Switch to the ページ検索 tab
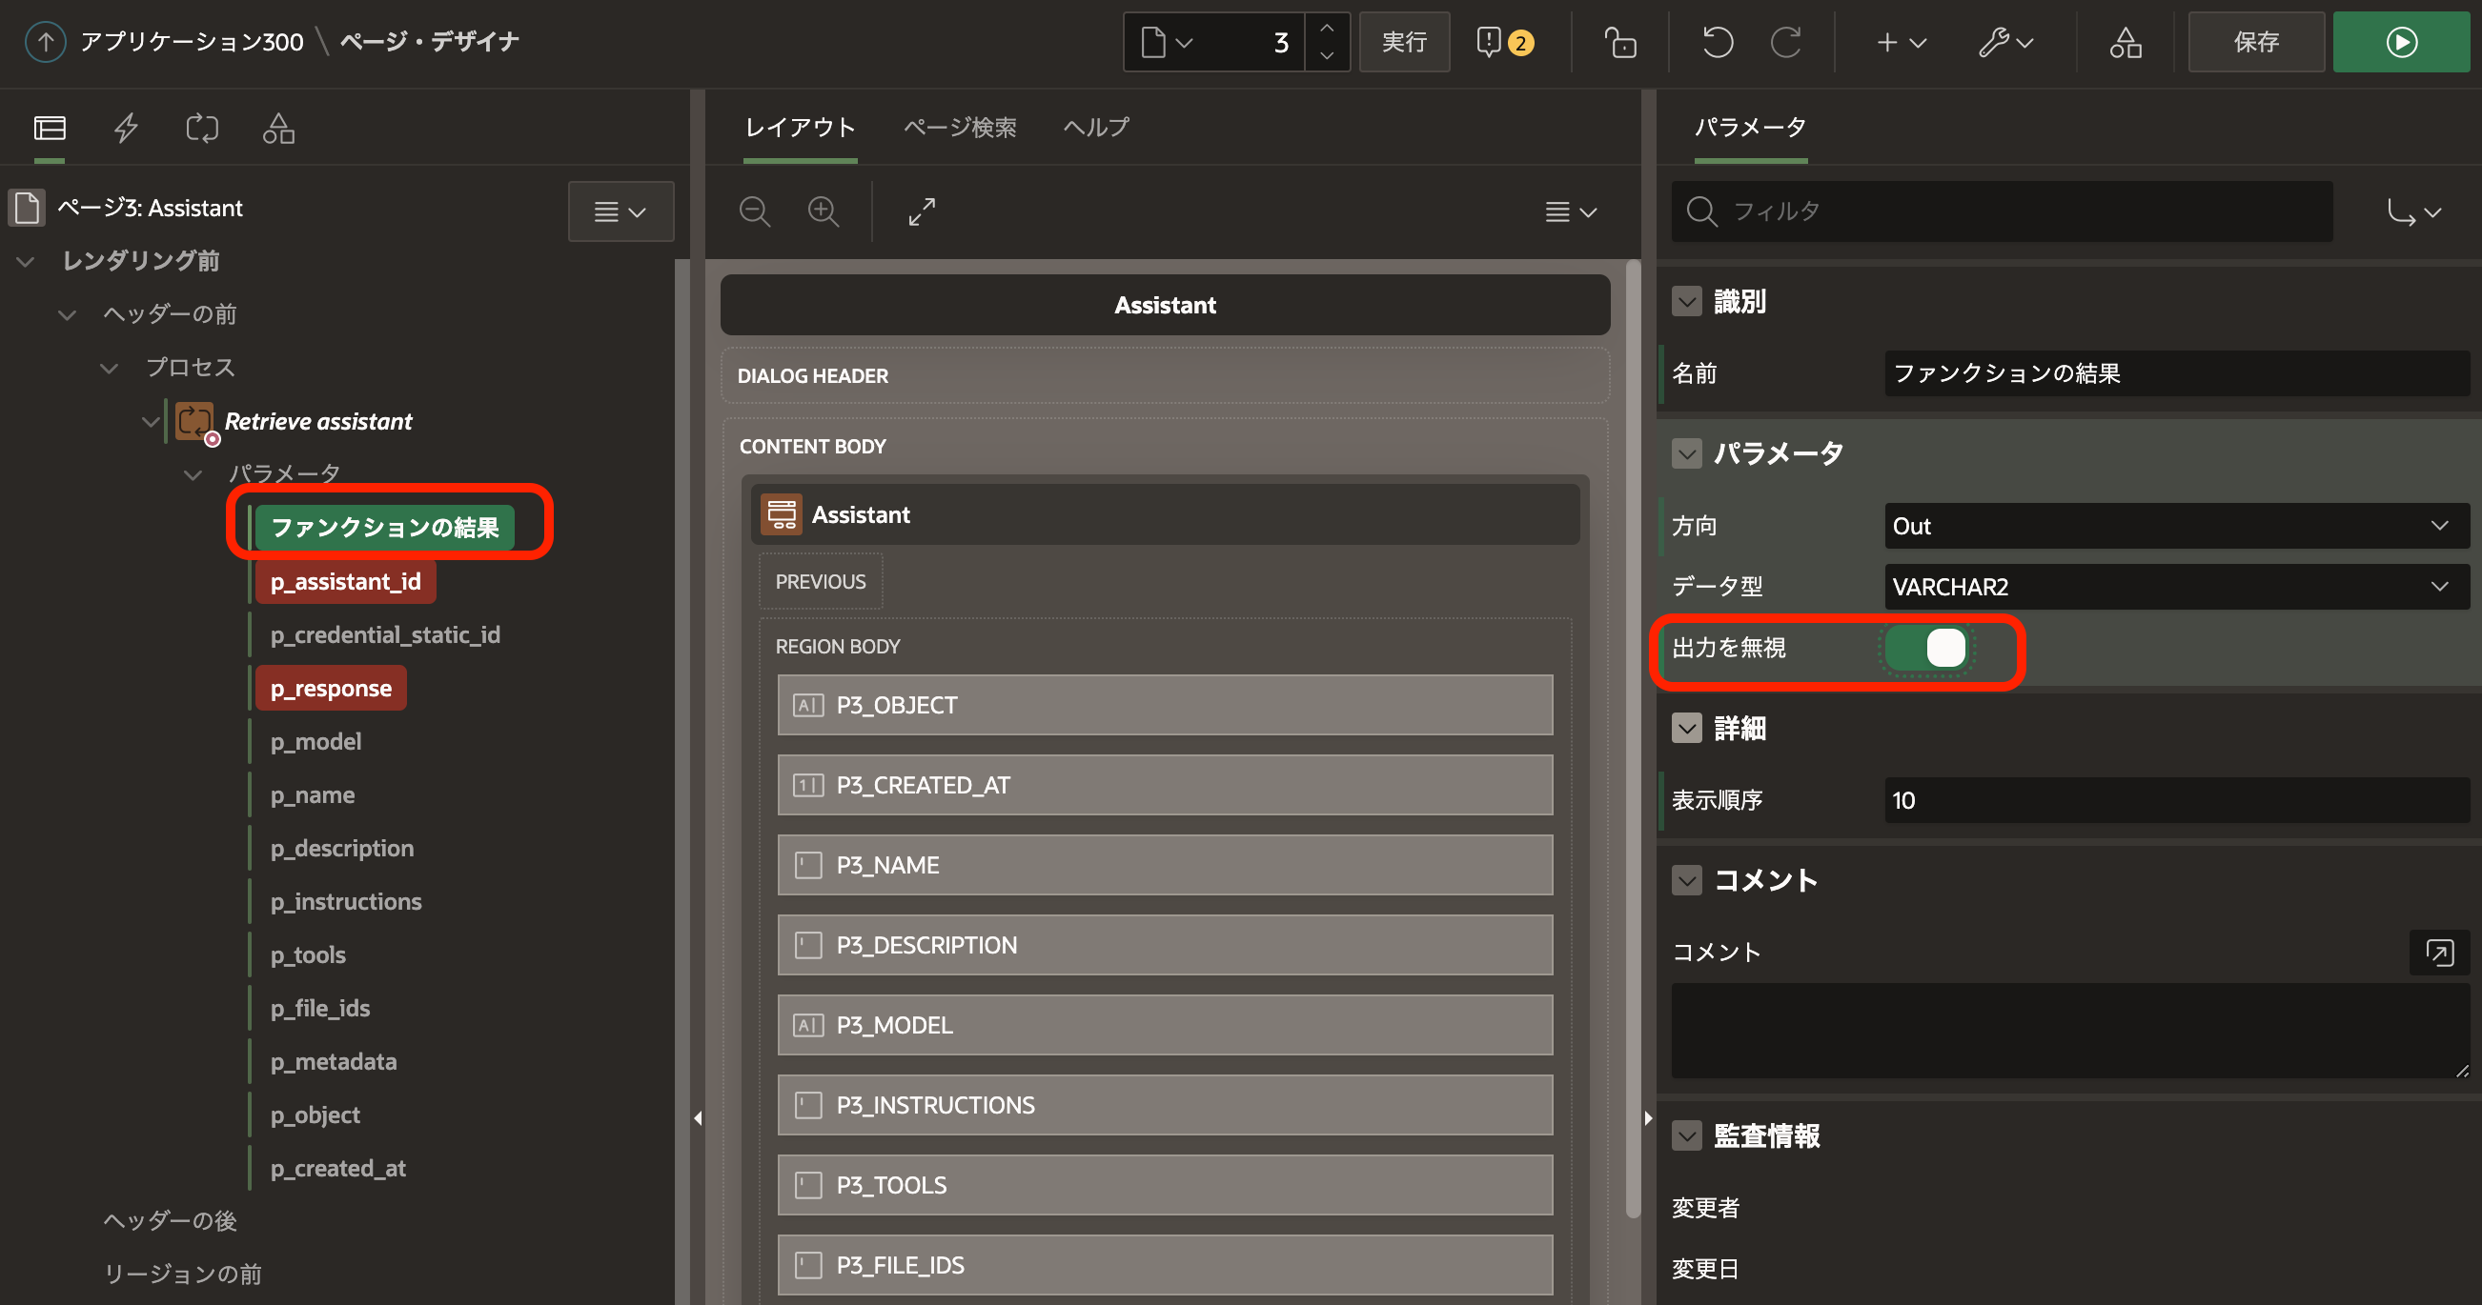2482x1305 pixels. 960,127
